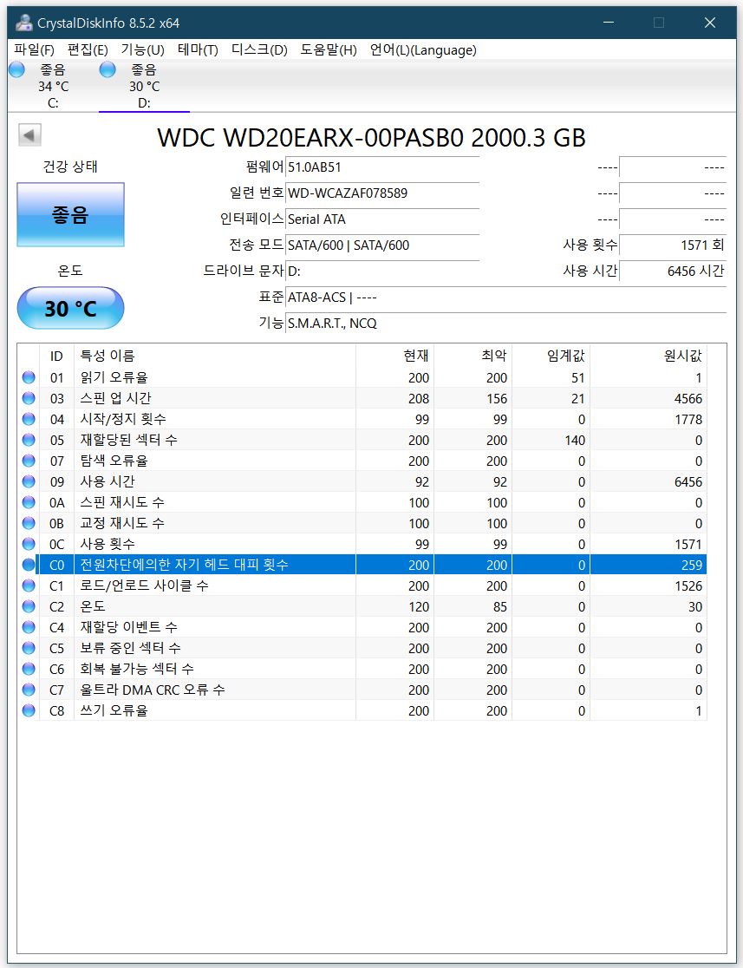Click the ID column header

click(x=56, y=356)
